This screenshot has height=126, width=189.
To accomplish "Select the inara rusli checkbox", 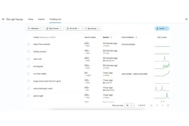I will (x=28, y=59).
